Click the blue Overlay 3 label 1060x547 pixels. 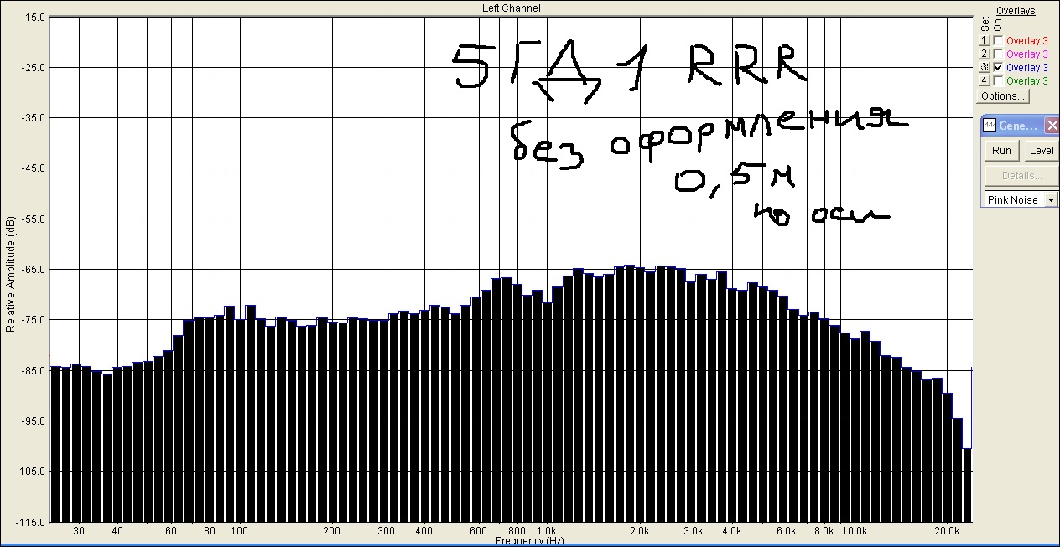point(1027,68)
